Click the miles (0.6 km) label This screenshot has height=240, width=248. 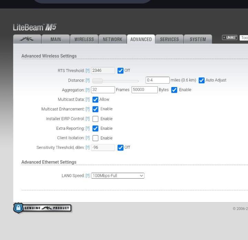[x=183, y=80]
